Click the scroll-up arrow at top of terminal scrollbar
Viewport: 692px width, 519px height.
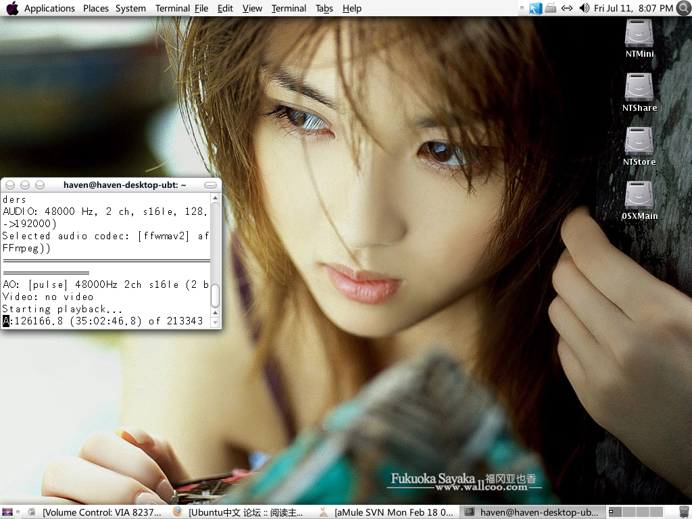pyautogui.click(x=216, y=198)
